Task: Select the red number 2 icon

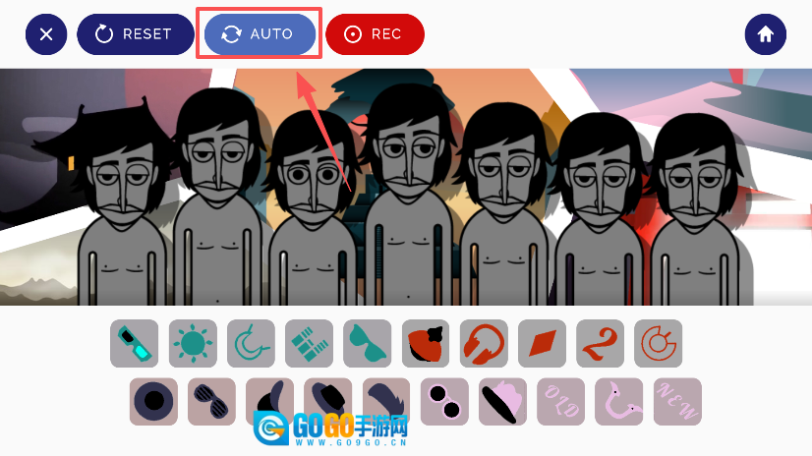Action: (601, 343)
